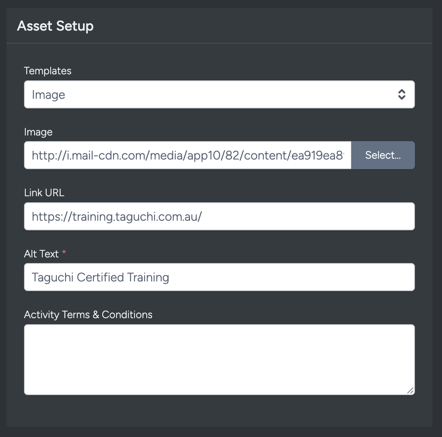This screenshot has height=437, width=442.
Task: Click the Alt Text label
Action: pos(41,253)
